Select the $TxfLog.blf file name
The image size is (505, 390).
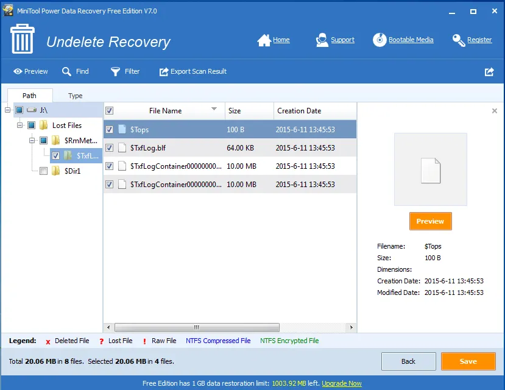click(148, 148)
